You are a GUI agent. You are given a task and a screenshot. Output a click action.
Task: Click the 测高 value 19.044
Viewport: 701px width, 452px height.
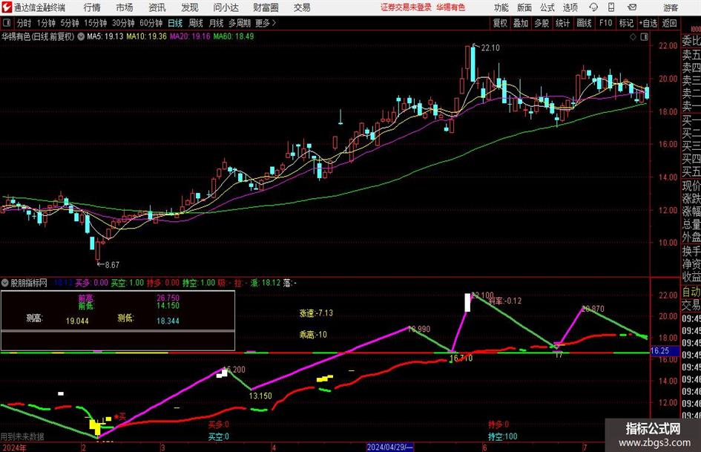click(77, 321)
